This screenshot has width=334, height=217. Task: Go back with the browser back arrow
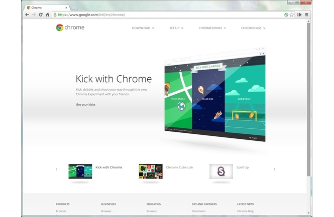click(27, 15)
